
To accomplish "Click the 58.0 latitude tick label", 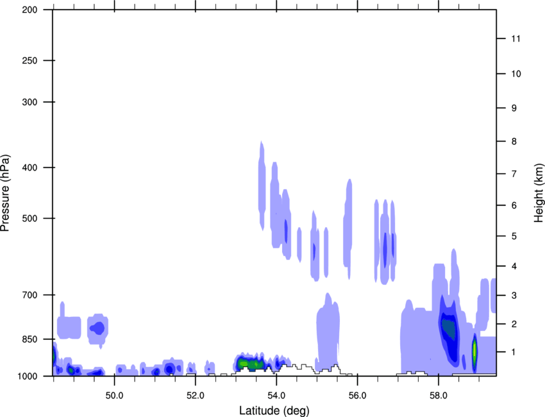I will [439, 396].
